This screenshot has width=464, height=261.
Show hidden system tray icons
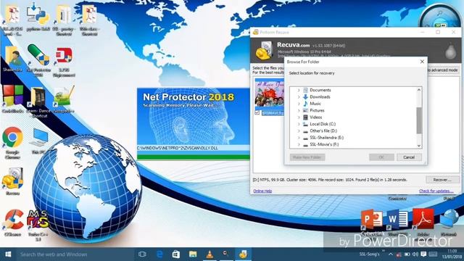391,254
